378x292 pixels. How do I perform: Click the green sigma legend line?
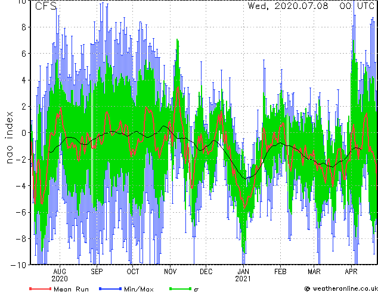[181, 288]
